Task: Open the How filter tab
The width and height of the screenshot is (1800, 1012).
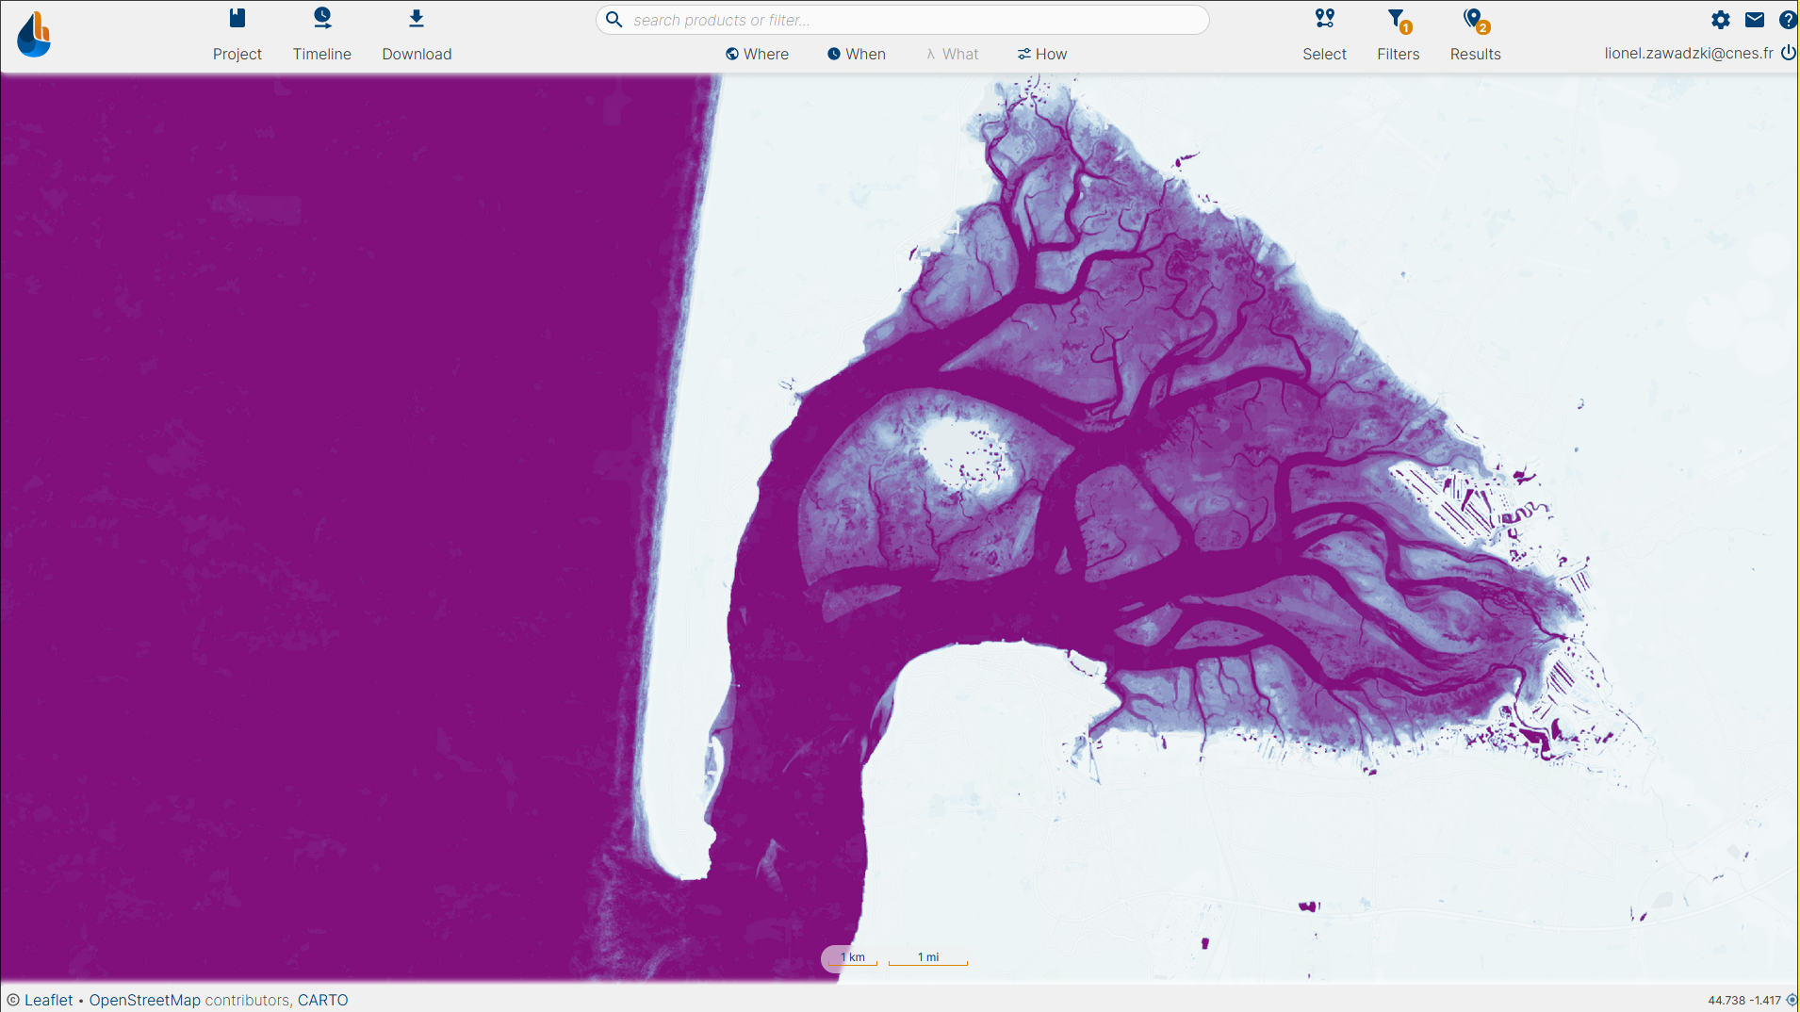Action: 1042,54
